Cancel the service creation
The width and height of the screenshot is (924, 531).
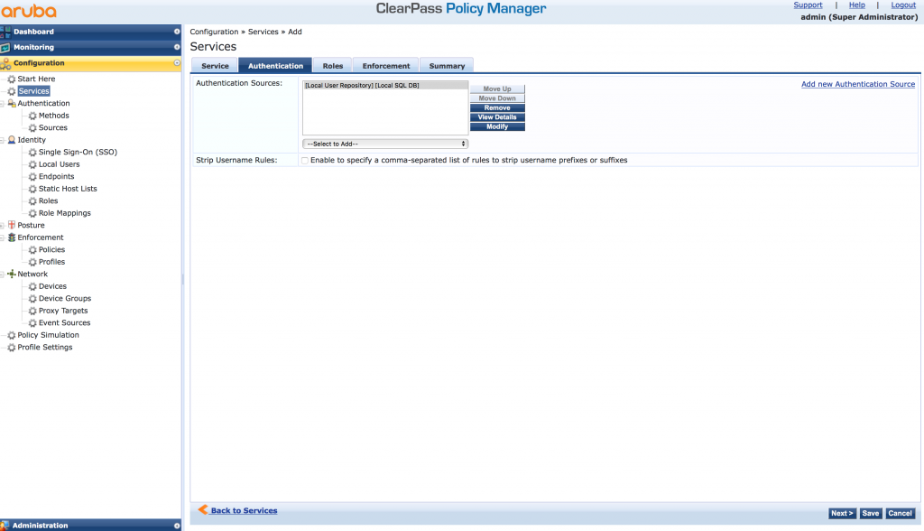point(900,513)
